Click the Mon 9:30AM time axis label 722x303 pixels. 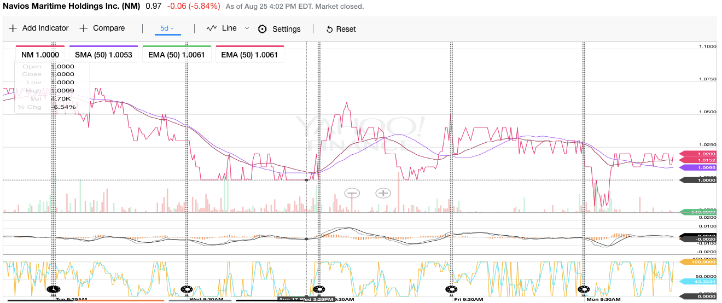604,300
